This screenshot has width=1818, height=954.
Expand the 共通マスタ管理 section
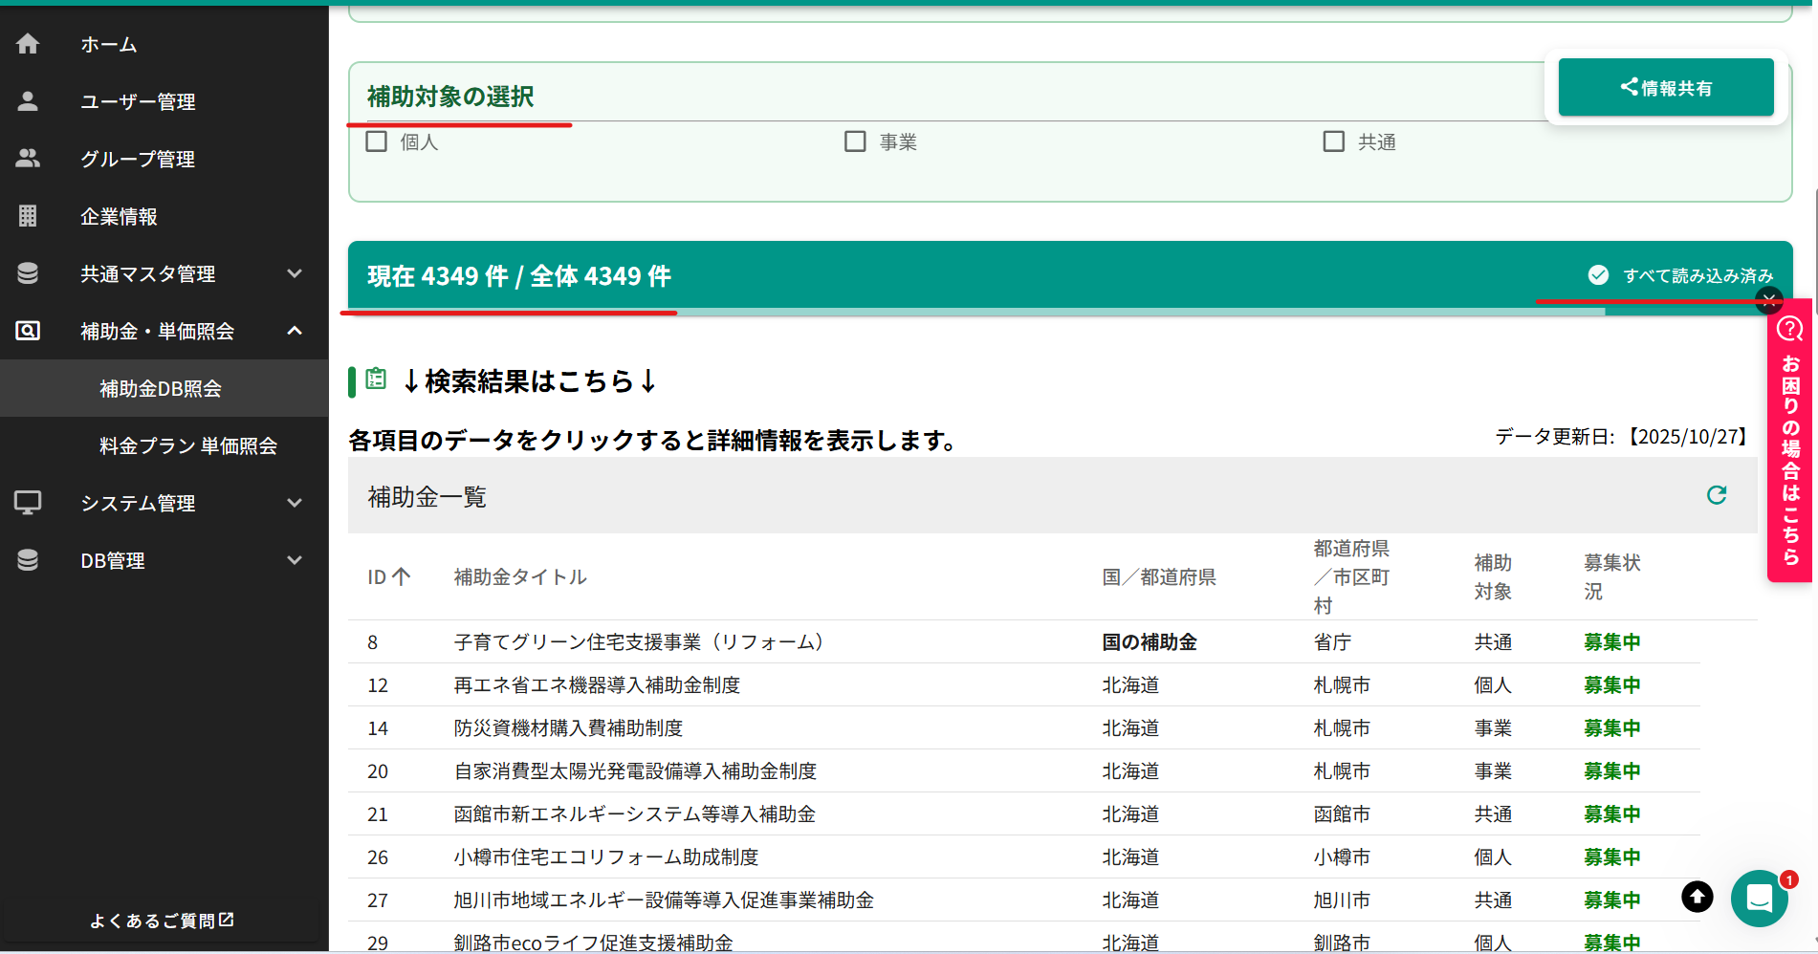click(295, 273)
